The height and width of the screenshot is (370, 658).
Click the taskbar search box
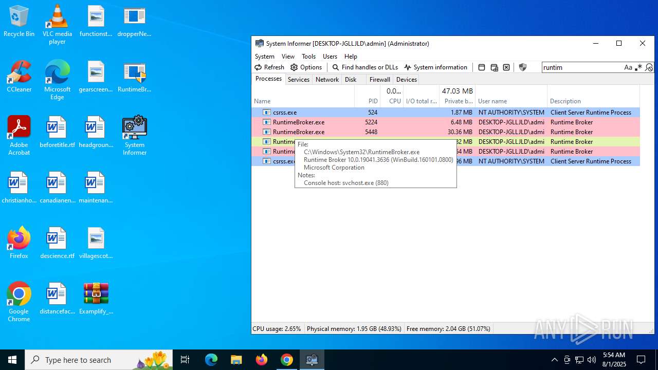[99, 360]
